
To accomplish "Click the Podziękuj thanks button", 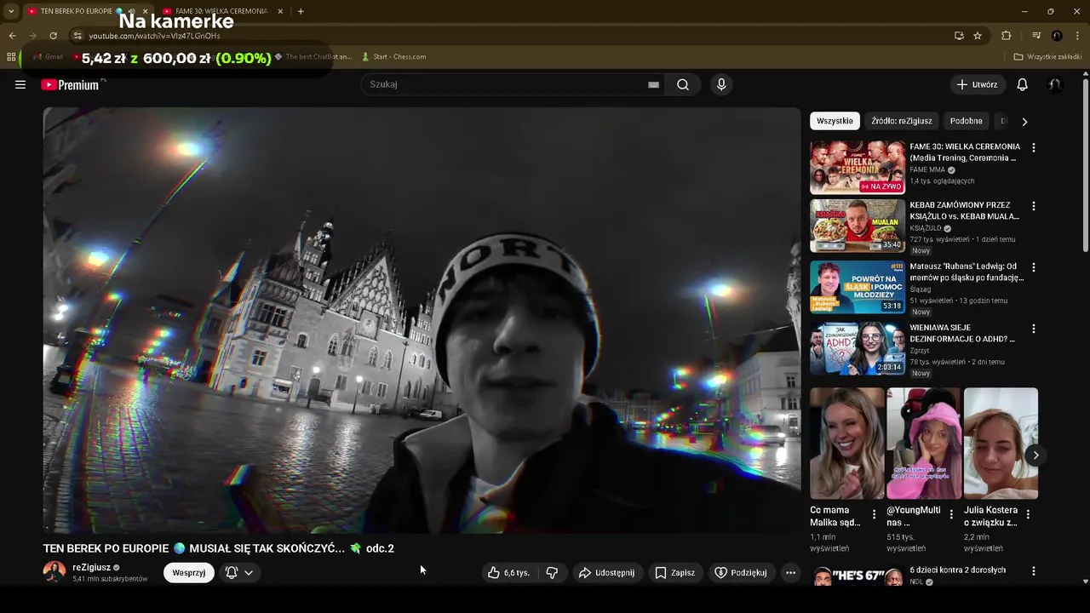I will click(x=741, y=573).
